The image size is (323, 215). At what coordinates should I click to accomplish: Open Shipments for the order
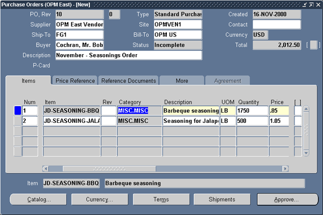(222, 199)
